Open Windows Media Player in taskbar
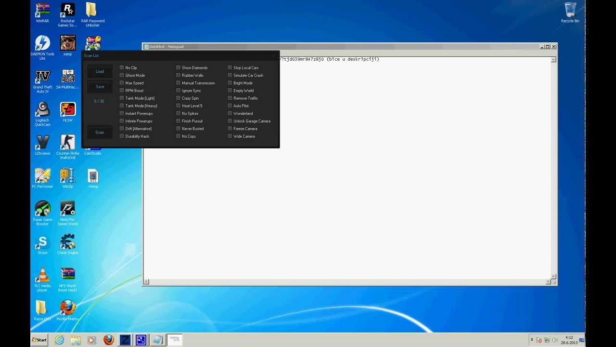The image size is (616, 347). pyautogui.click(x=91, y=340)
